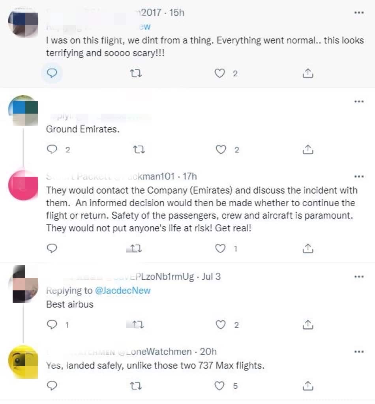Open Stuart Packett's profile avatar
Image resolution: width=375 pixels, height=404 pixels.
coord(22,185)
